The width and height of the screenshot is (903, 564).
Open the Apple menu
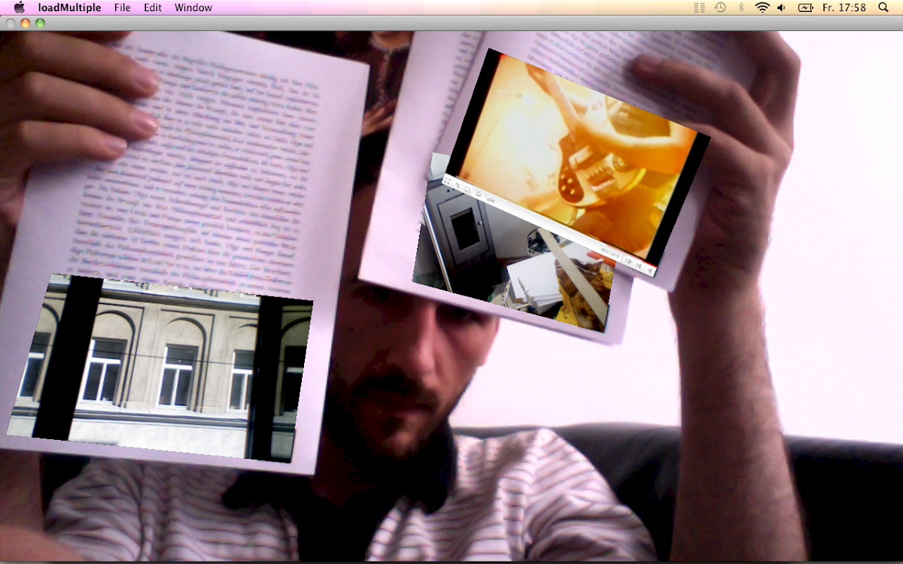(19, 8)
